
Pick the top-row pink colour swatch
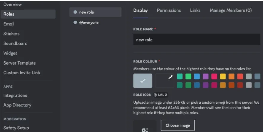[214, 76]
